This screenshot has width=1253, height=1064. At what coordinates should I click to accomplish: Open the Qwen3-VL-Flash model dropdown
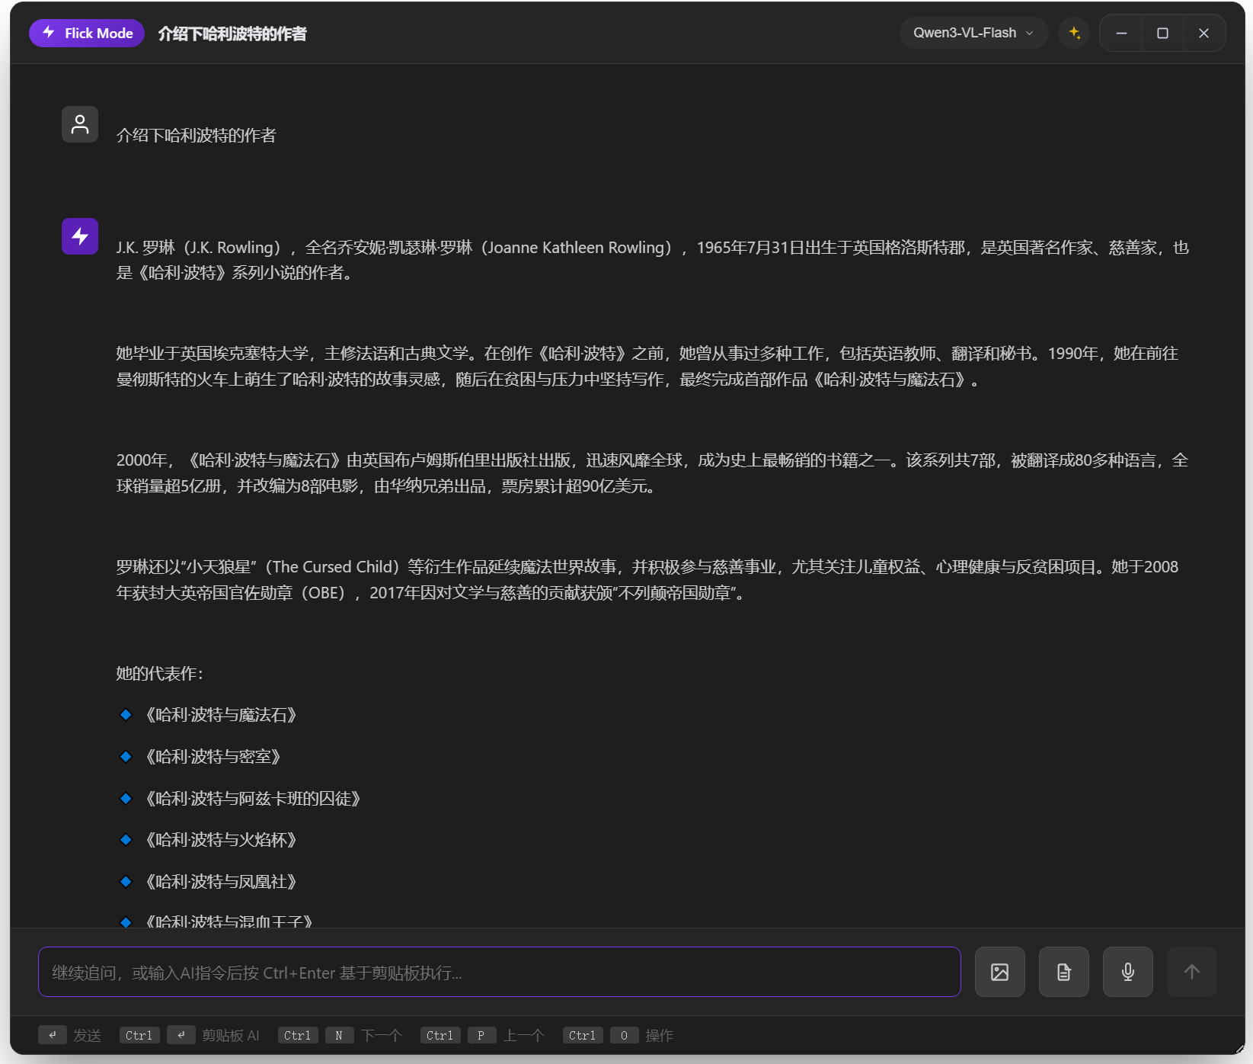(973, 33)
